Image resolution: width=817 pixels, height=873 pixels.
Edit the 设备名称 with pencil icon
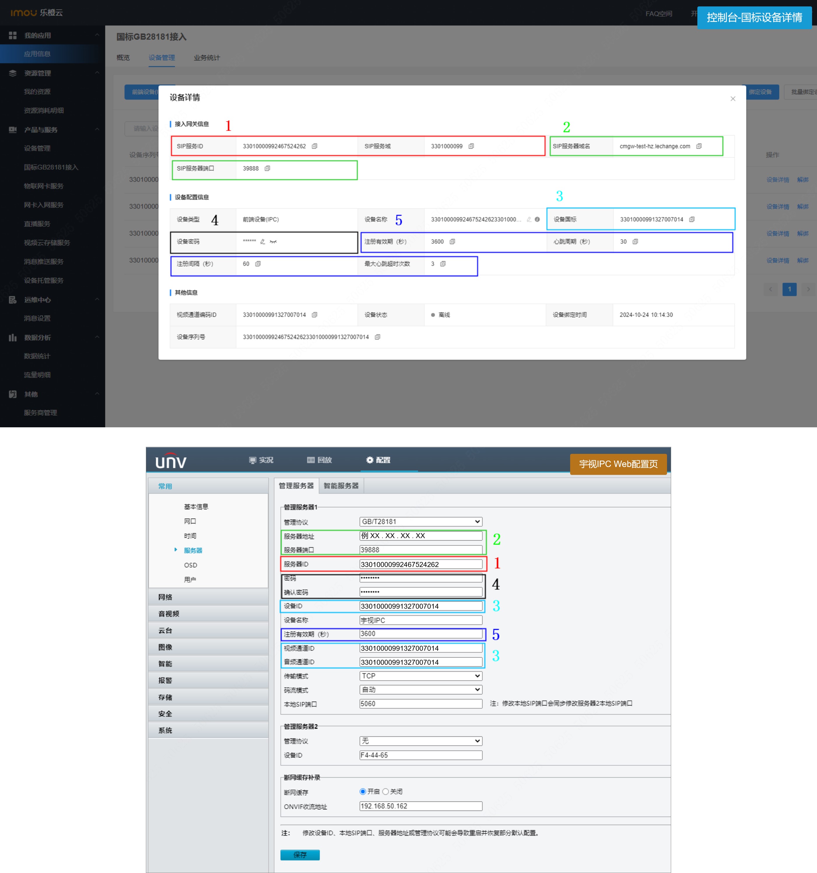[529, 219]
